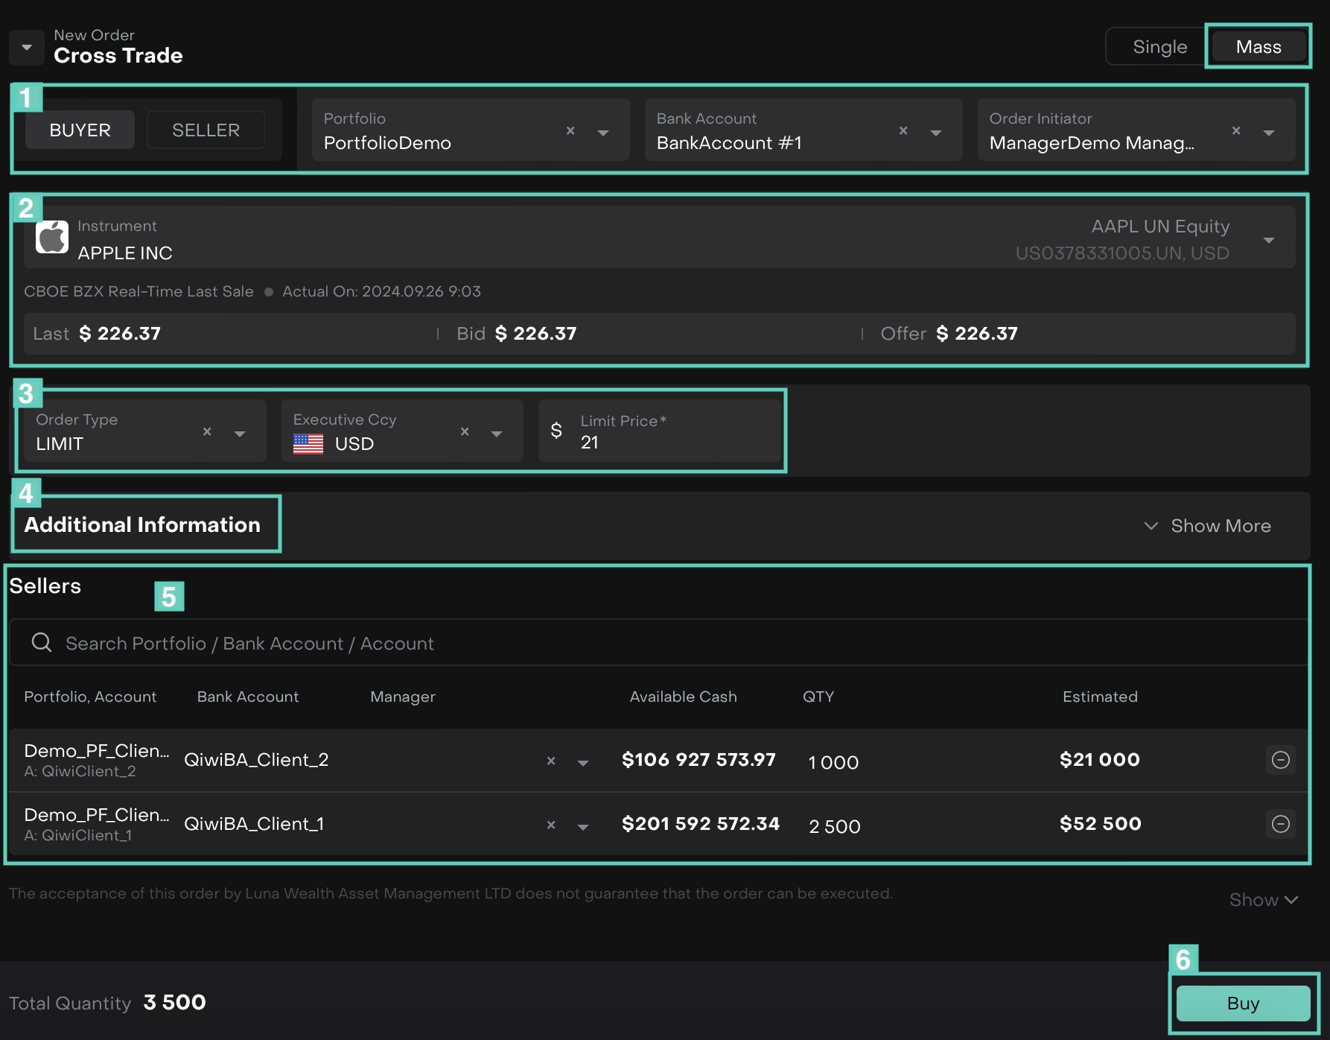Expand the disclaimer with Show link
Image resolution: width=1330 pixels, height=1040 pixels.
1263,900
